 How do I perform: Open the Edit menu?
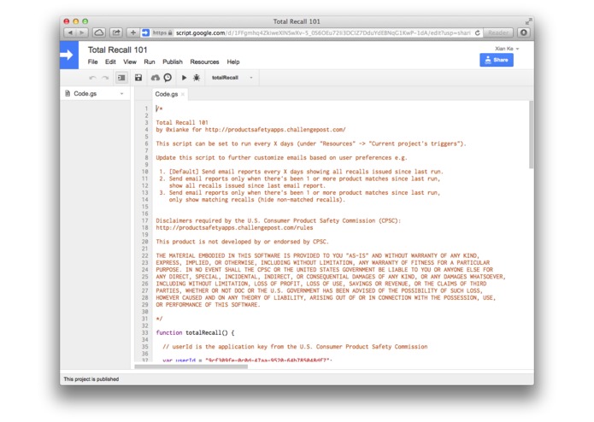pos(110,62)
